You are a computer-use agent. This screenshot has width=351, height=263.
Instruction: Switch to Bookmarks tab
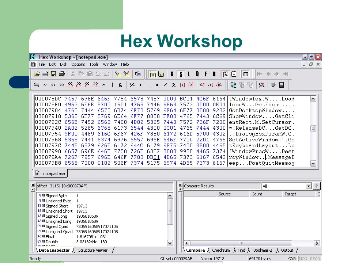(x=263, y=250)
